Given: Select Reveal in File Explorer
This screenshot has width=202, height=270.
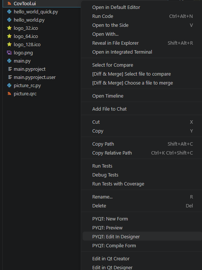Looking at the screenshot, I should (x=142, y=43).
